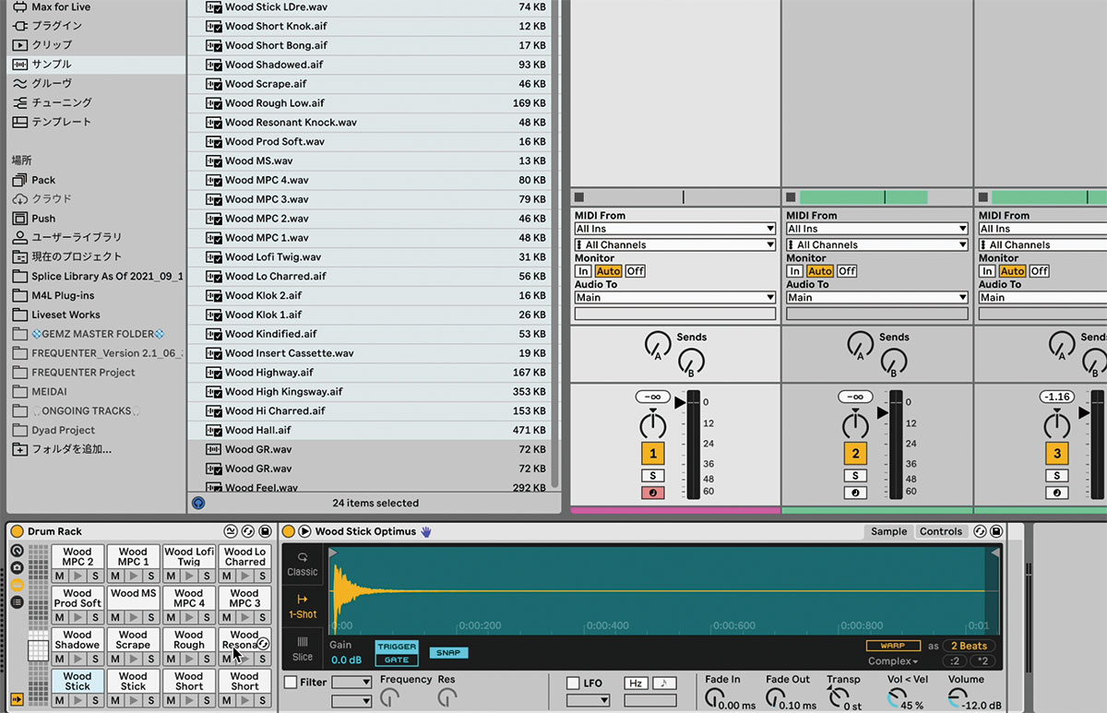
Task: Toggle track 1 activator button
Action: tap(653, 454)
